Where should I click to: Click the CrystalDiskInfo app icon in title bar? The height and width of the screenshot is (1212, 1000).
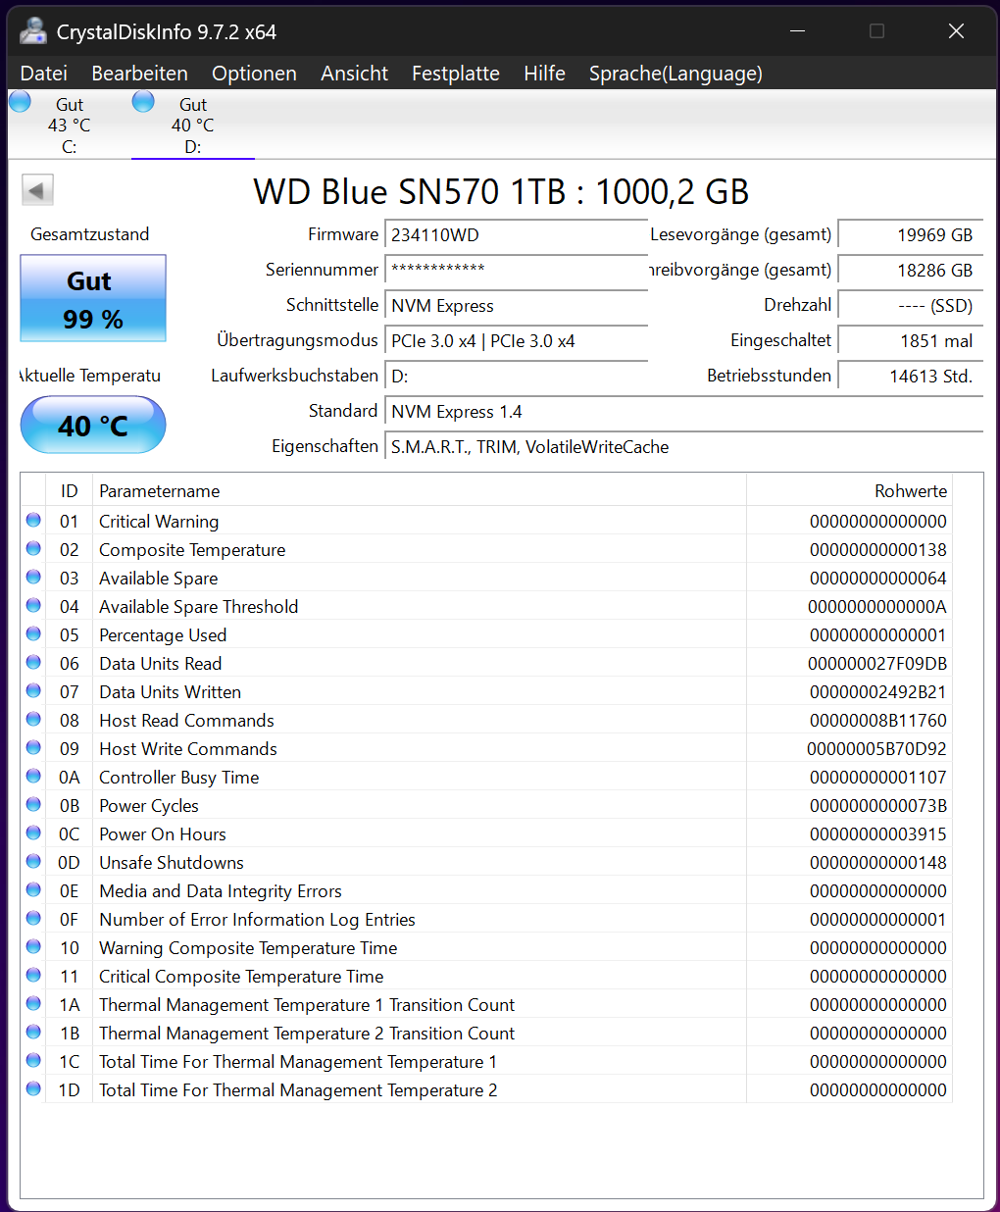coord(33,30)
